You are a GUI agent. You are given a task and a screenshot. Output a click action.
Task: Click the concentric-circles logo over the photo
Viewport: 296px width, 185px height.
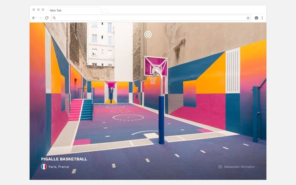(x=148, y=34)
